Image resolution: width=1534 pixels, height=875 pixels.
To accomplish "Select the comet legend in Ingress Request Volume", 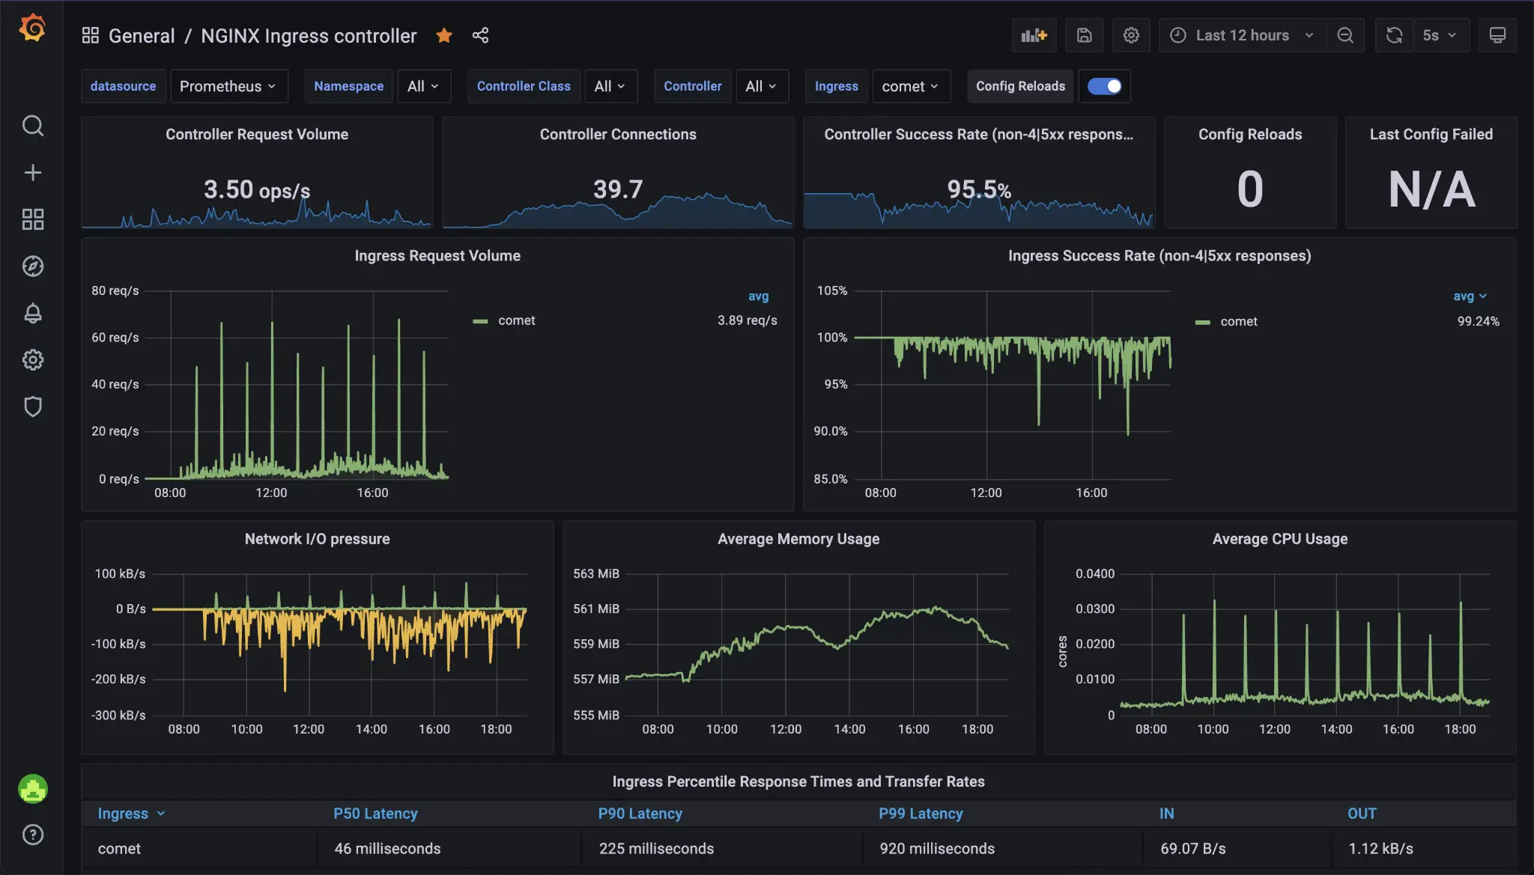I will point(516,320).
